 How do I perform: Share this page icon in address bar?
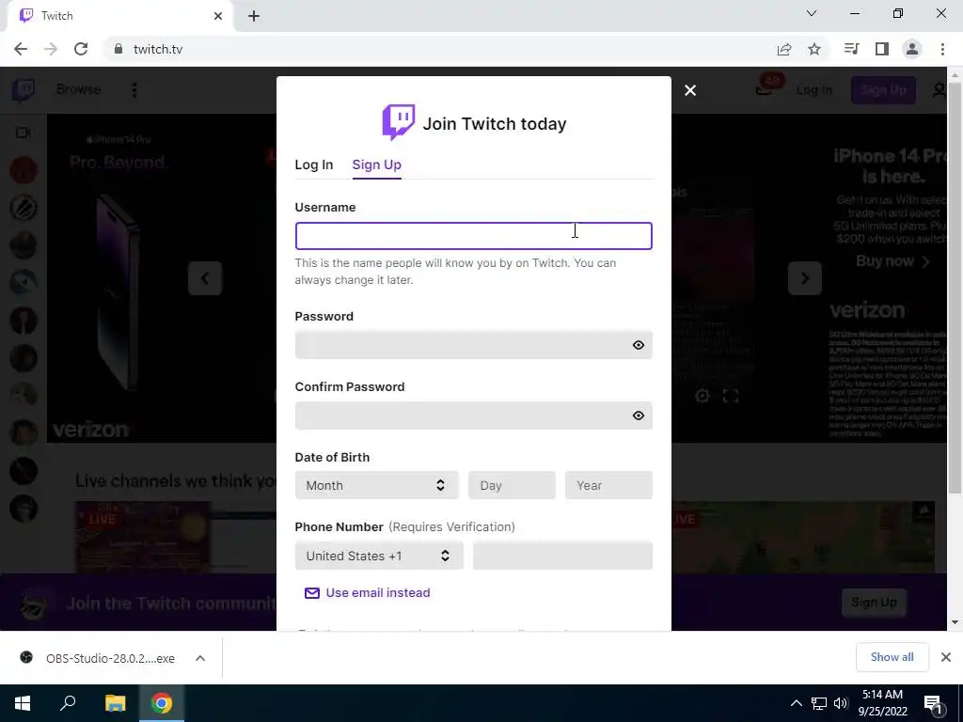coord(784,49)
